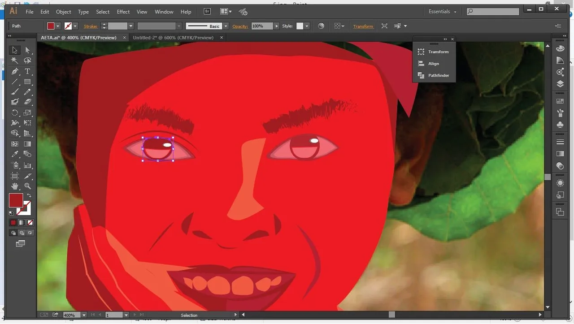Open the Symbols panel icon
Screen dimensions: 574x324
tap(560, 125)
